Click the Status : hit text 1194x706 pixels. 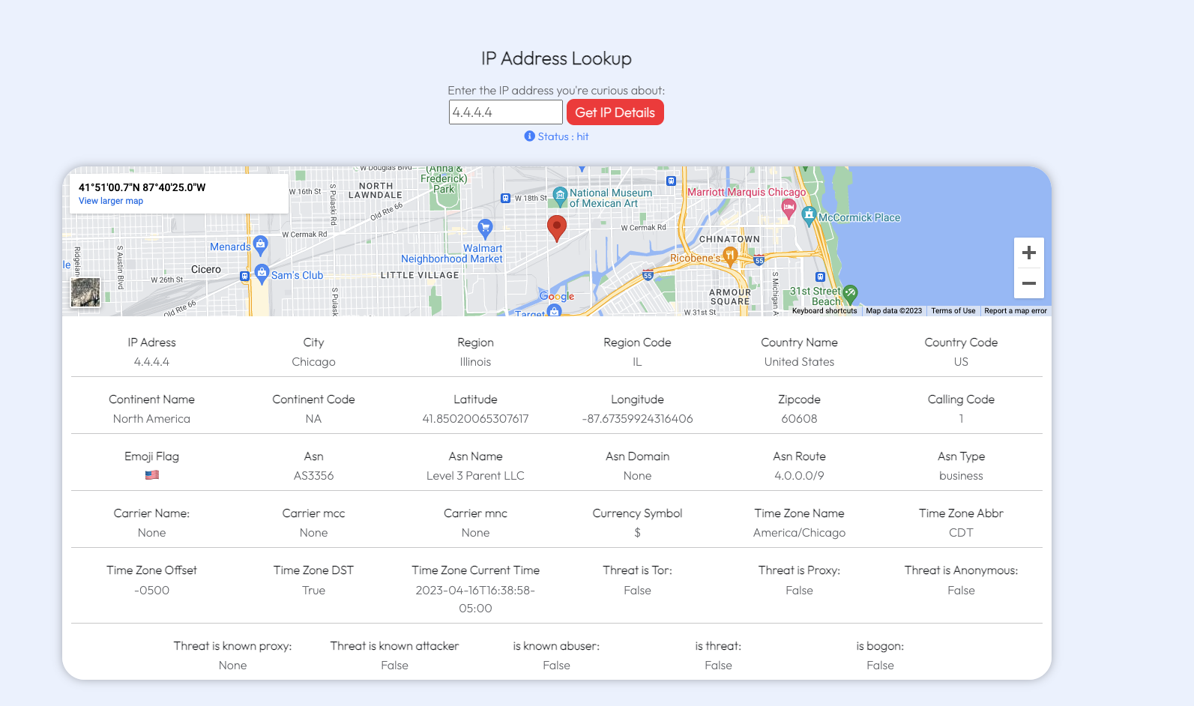click(x=563, y=136)
